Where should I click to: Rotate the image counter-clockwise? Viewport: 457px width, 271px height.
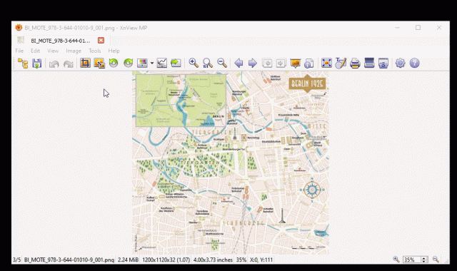[x=114, y=63]
